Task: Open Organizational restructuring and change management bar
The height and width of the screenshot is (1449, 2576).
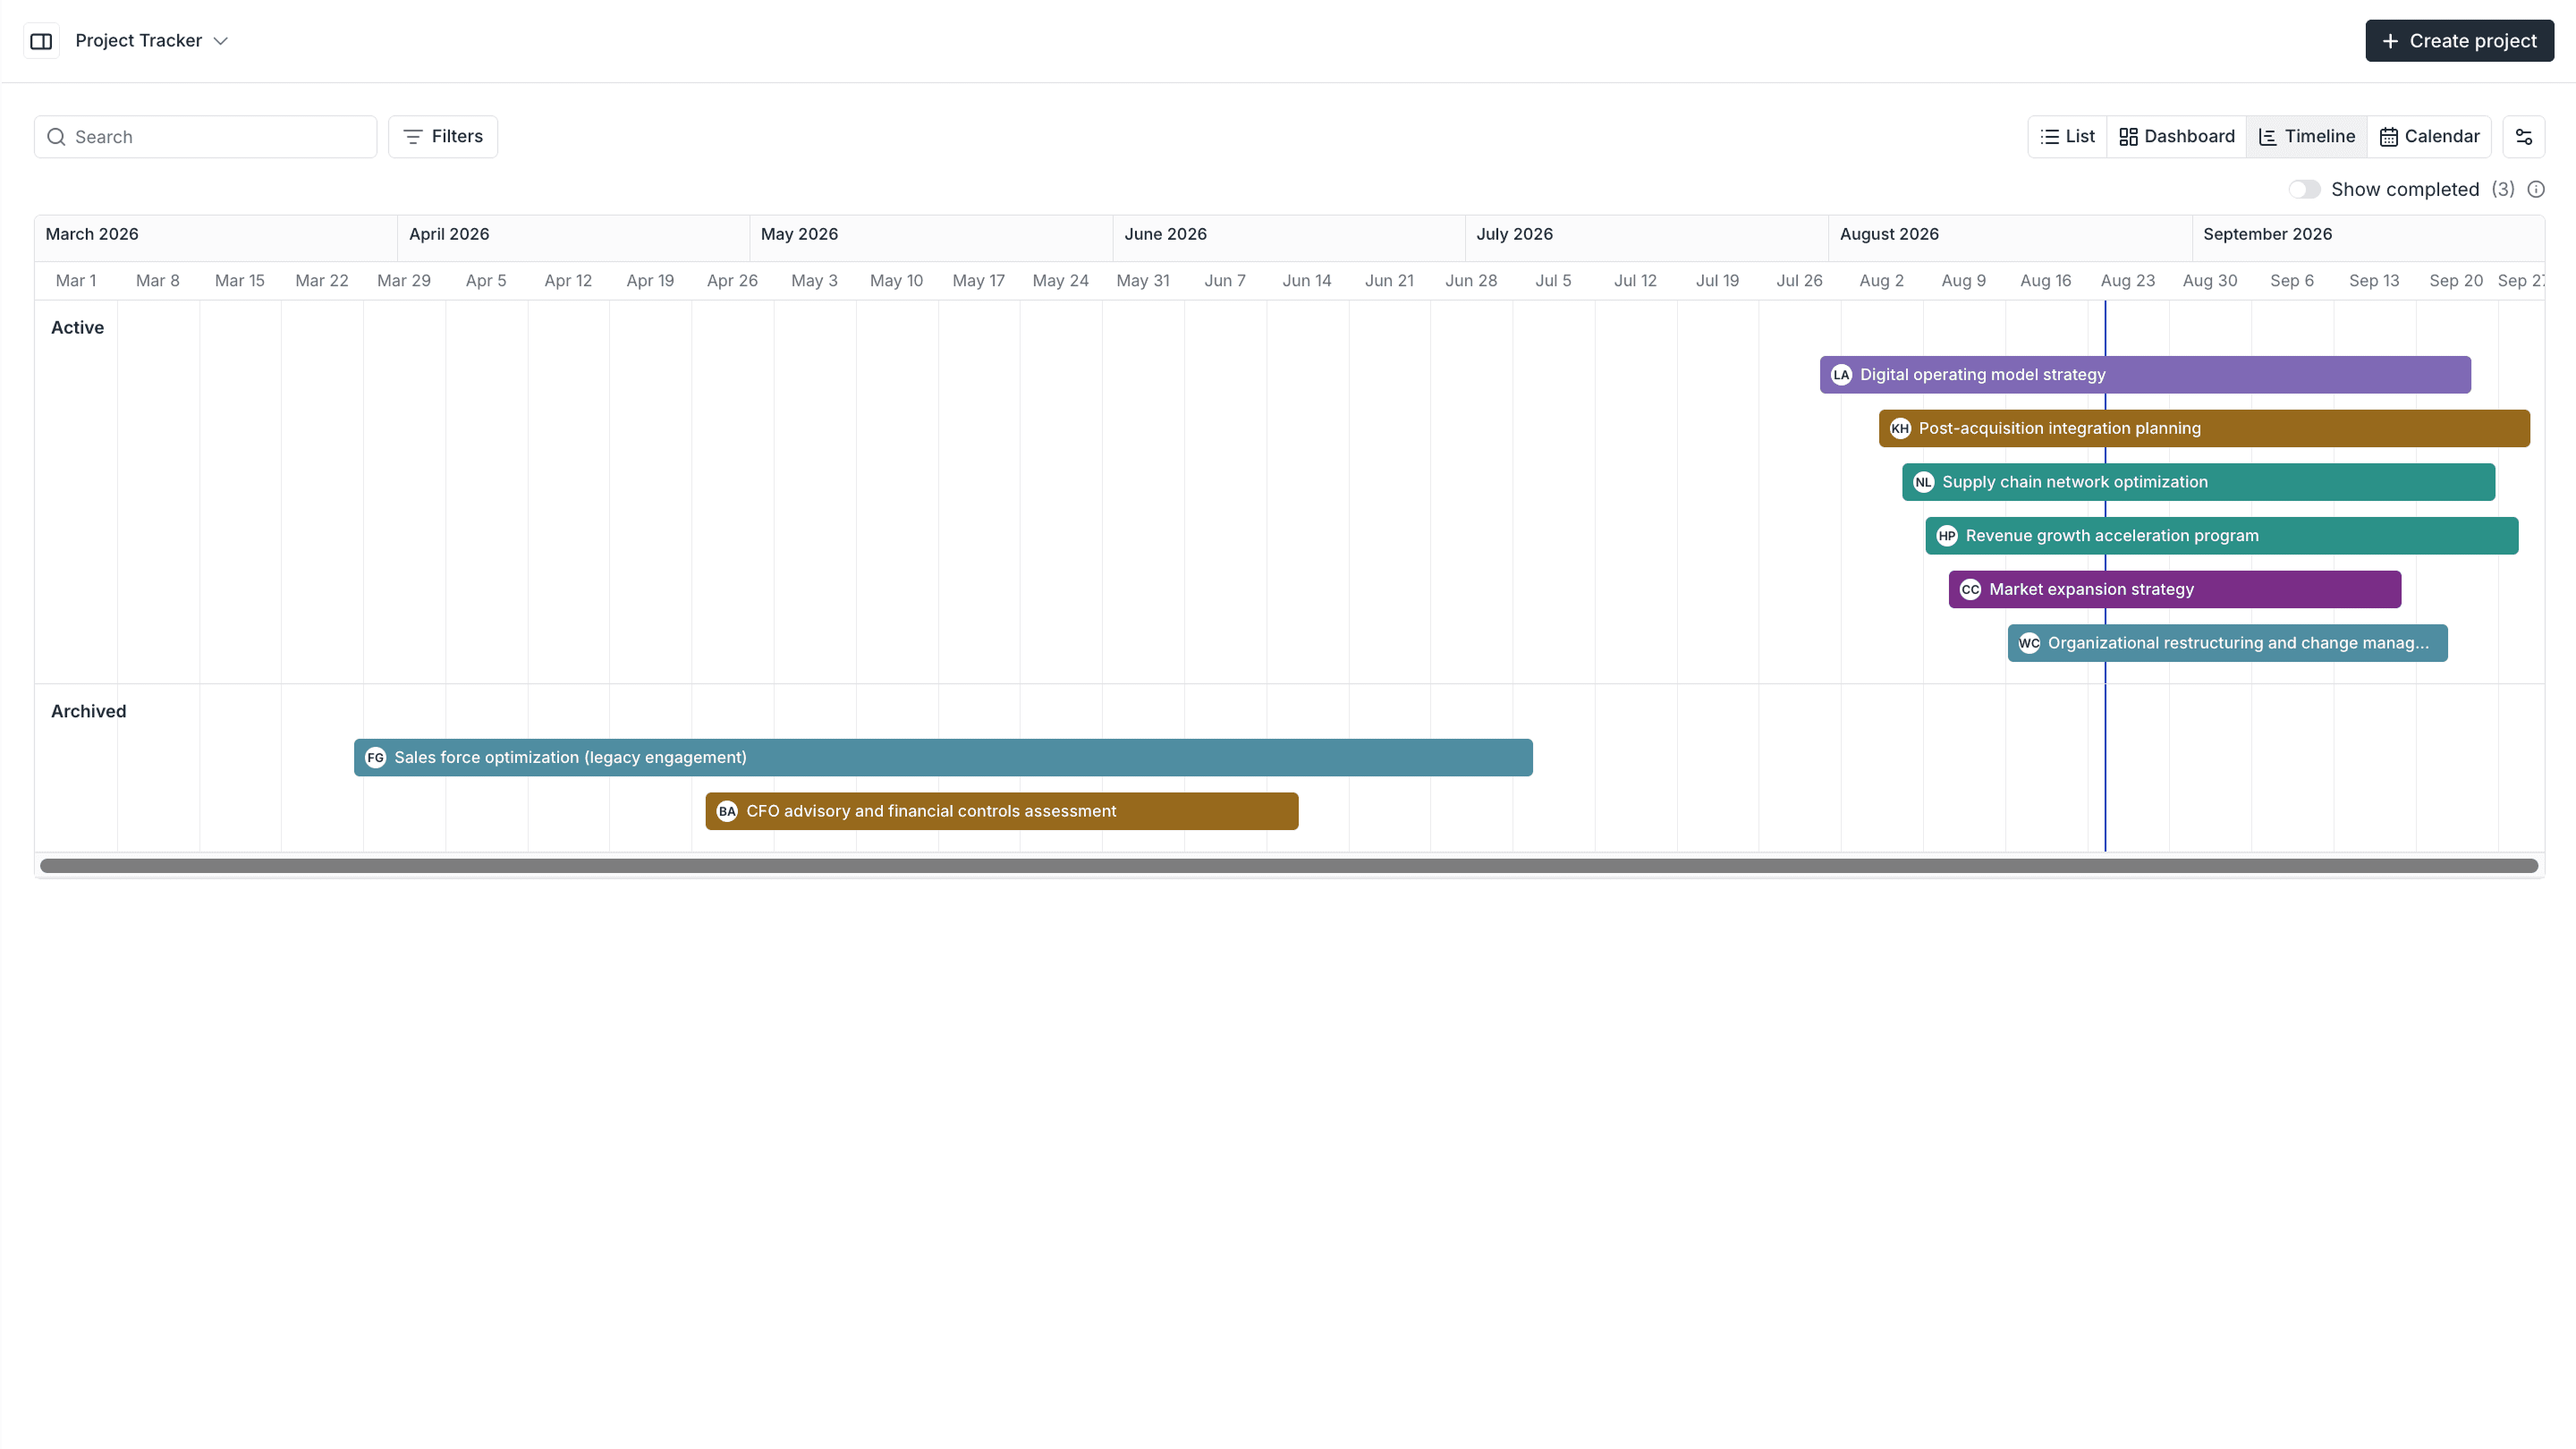Action: point(2228,644)
